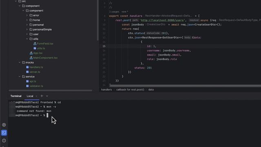This screenshot has height=147, width=261.
Task: Expand the personalSimple folder
Action: tap(27, 29)
